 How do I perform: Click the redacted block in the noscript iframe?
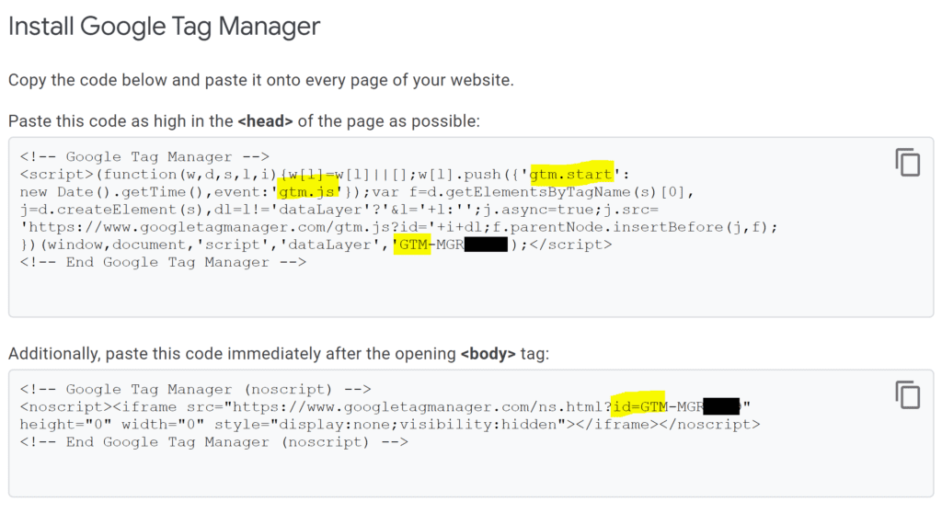(721, 405)
